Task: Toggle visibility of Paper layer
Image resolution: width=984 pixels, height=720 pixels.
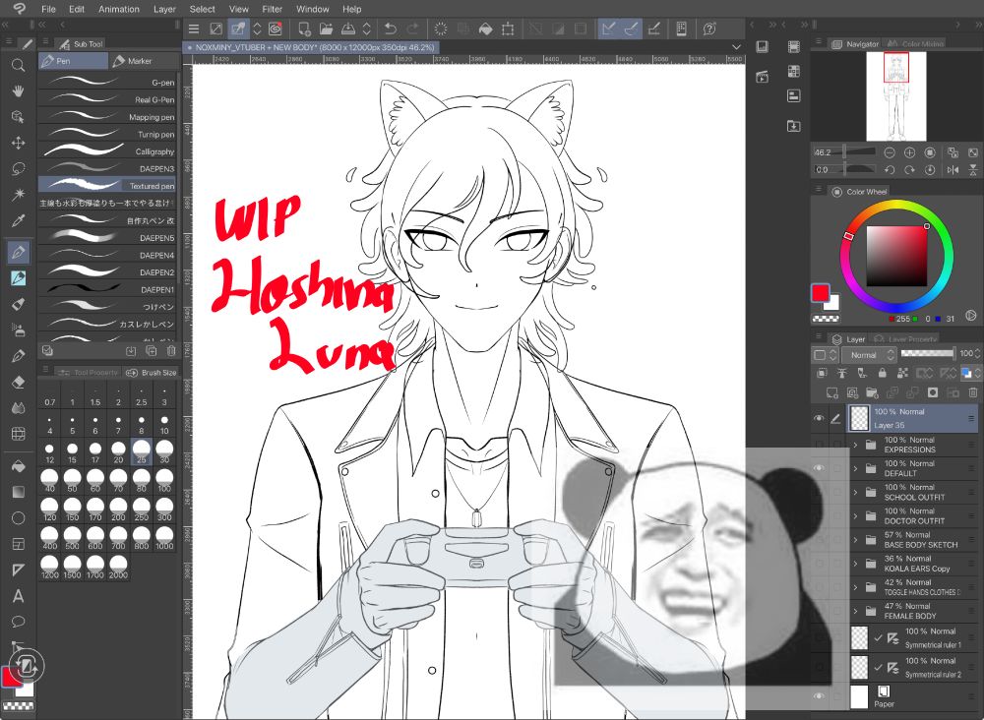Action: click(x=819, y=696)
